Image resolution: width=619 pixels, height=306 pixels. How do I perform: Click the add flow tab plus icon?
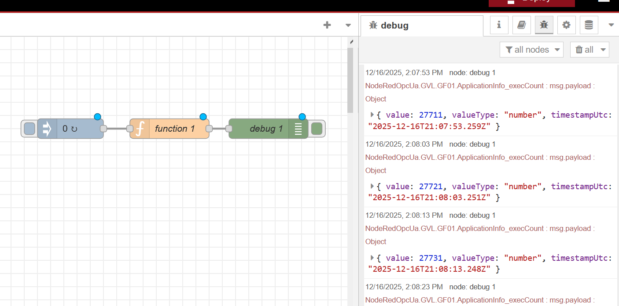327,25
